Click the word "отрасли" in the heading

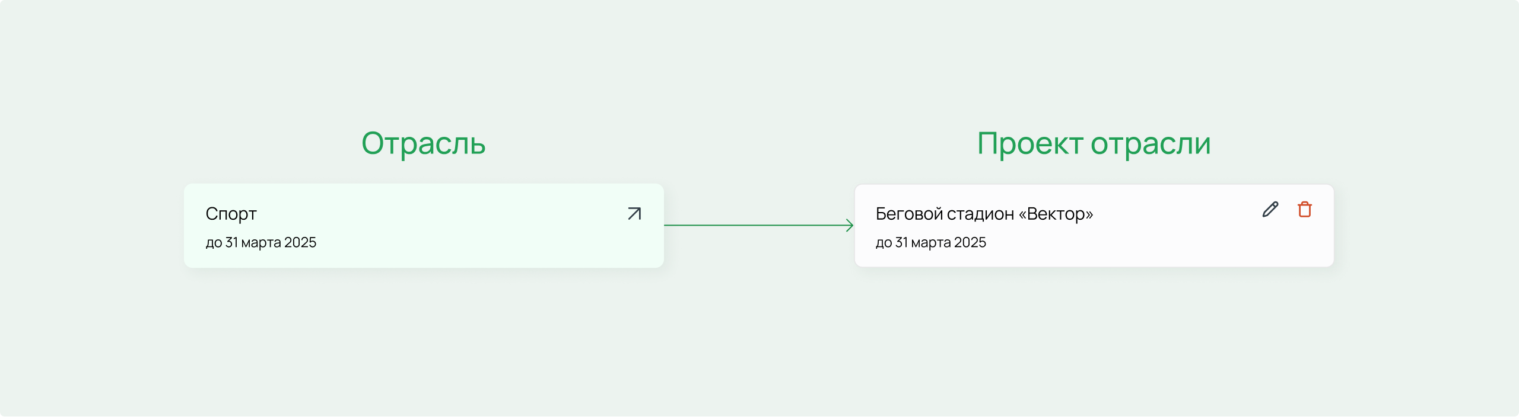point(1151,143)
